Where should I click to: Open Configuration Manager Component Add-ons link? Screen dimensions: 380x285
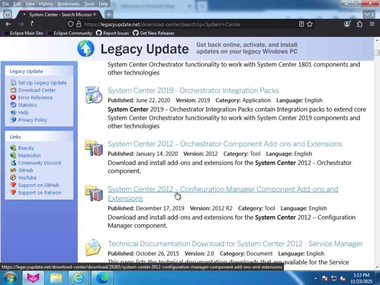tap(223, 194)
